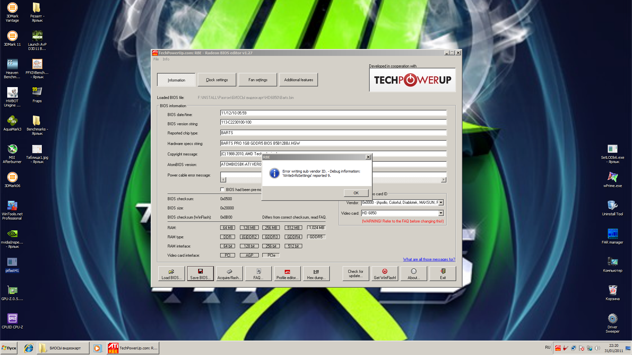Launch Heaven Benchmark desktop icon
632x355 pixels.
point(12,69)
